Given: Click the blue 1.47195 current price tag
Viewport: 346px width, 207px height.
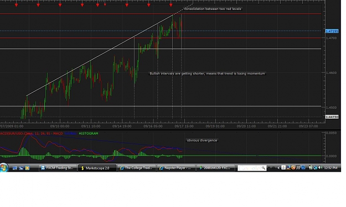Looking at the screenshot, I should (x=332, y=31).
